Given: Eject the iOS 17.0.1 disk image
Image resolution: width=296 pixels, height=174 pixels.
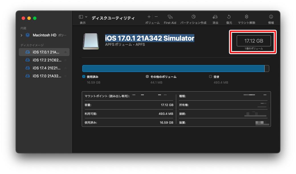Looking at the screenshot, I should pos(65,52).
